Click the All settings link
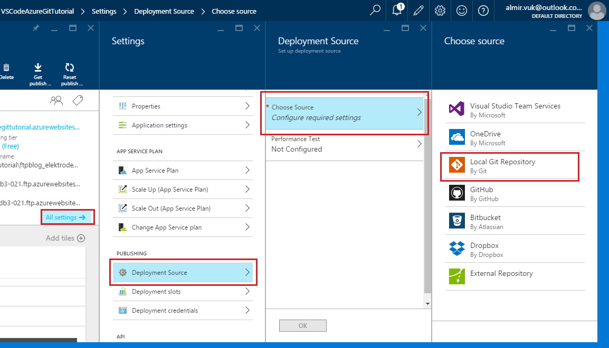The width and height of the screenshot is (609, 348). 65,217
